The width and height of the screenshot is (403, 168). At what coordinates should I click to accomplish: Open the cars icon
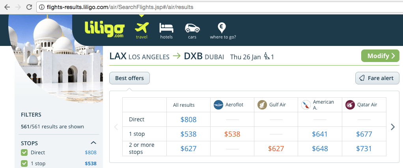(x=192, y=28)
